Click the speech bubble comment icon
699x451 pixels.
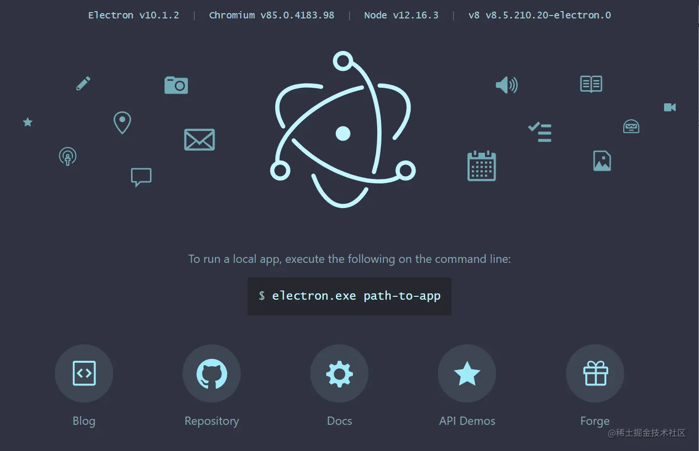click(141, 177)
